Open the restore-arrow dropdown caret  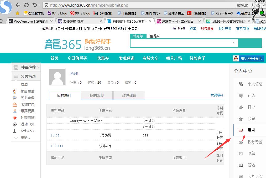pyautogui.click(x=39, y=5)
